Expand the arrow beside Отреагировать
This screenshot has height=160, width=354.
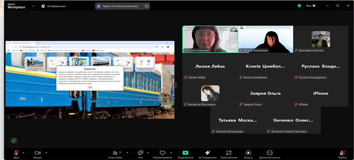pos(171,153)
